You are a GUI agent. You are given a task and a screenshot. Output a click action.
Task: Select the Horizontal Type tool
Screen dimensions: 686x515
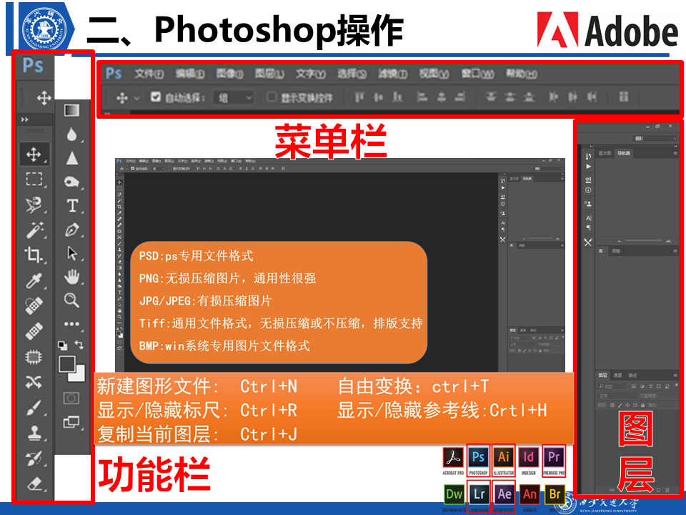coord(72,206)
